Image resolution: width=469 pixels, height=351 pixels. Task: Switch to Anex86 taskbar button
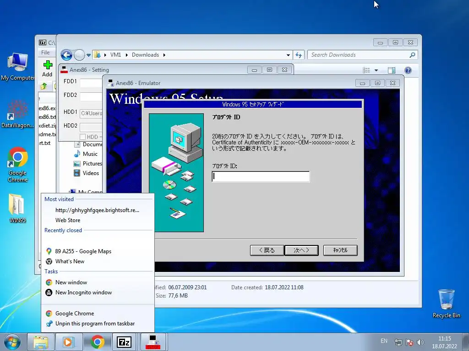pos(153,342)
